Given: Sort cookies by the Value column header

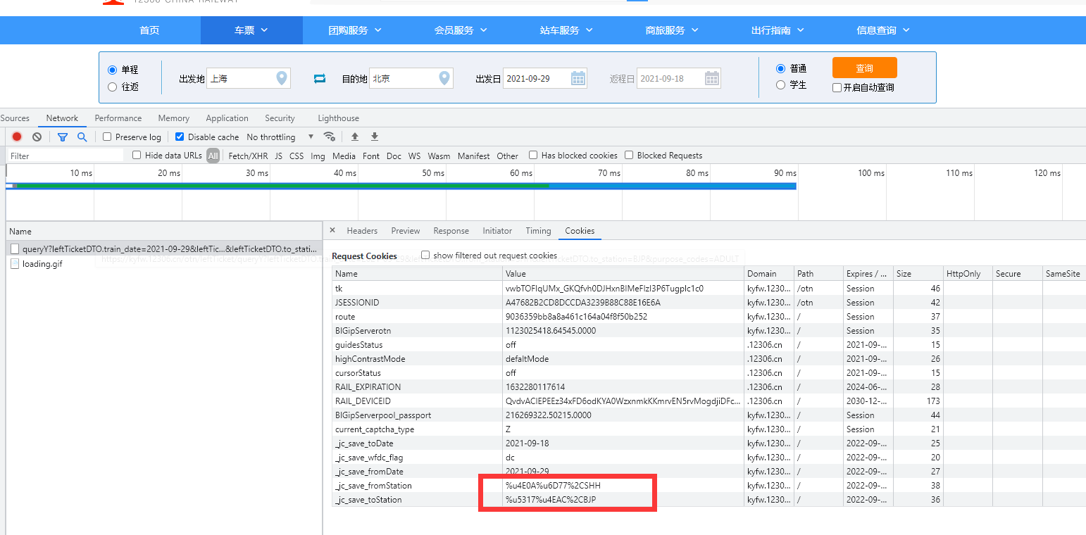Looking at the screenshot, I should (623, 273).
